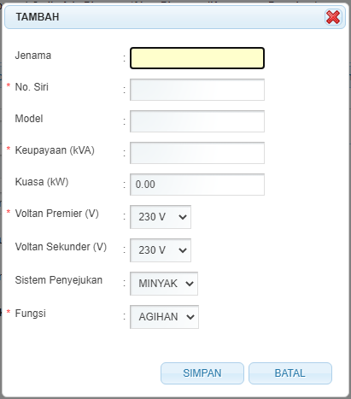The width and height of the screenshot is (351, 399).
Task: Click the Kuasa (kW) label
Action: tap(42, 182)
